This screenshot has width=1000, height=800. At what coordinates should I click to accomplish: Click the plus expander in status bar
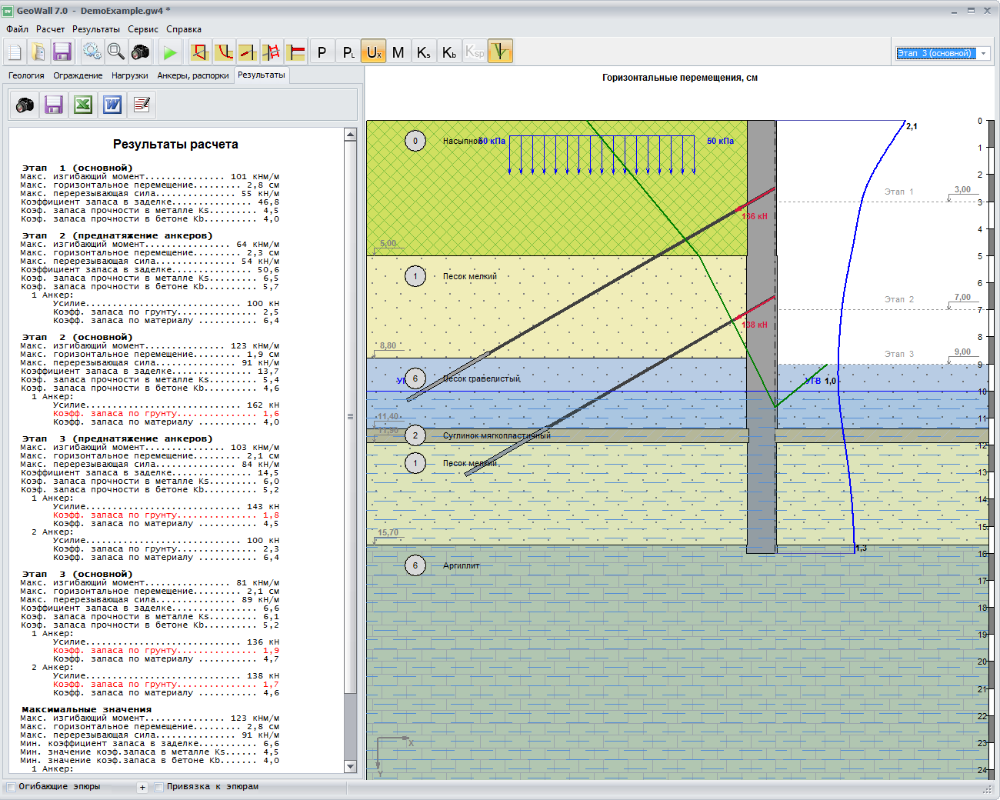pyautogui.click(x=142, y=787)
